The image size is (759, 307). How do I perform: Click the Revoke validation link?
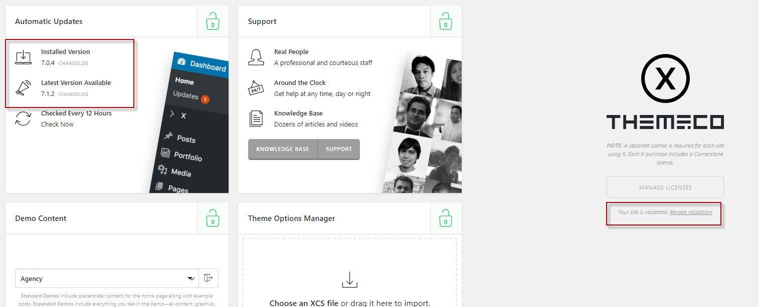(691, 212)
